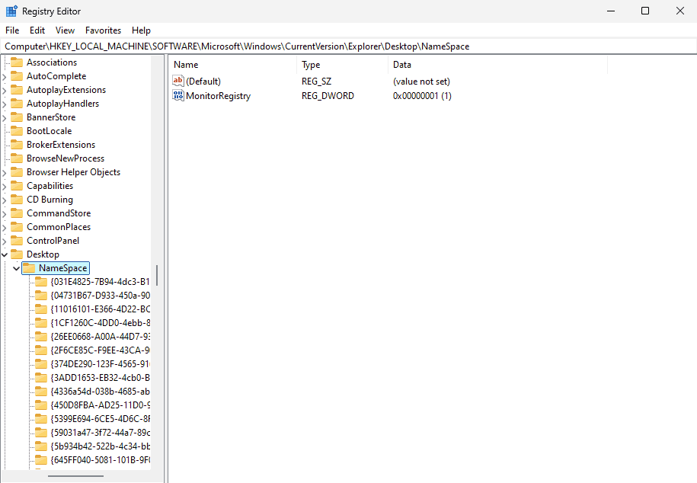The width and height of the screenshot is (697, 483).
Task: Click the NameSpace folder icon
Action: 29,268
